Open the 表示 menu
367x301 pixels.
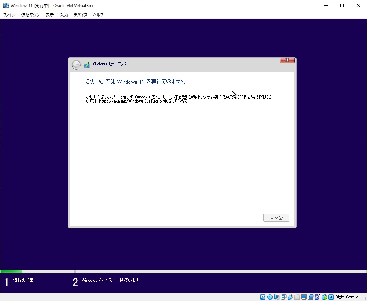click(50, 15)
